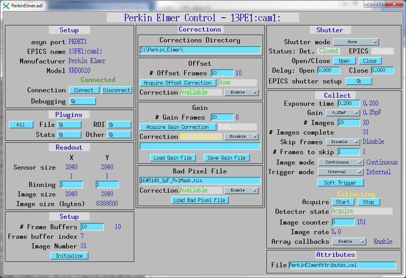406x278 pixels.
Task: Start acquisition with the Start button
Action: [x=343, y=202]
